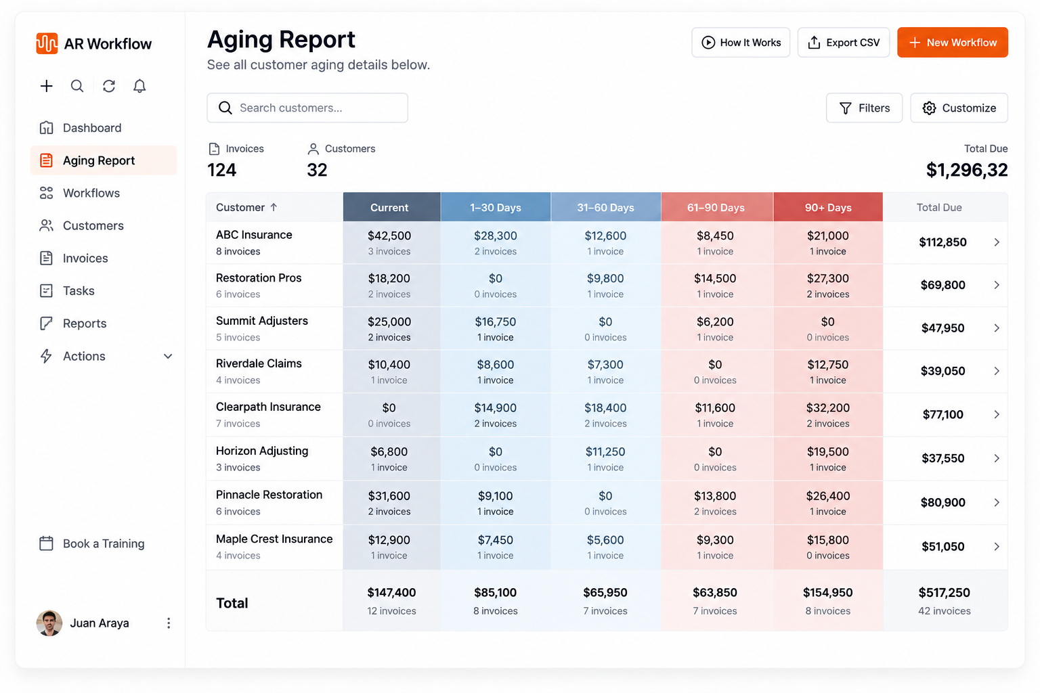
Task: Click the Actions lightning bolt icon
Action: pyautogui.click(x=46, y=356)
